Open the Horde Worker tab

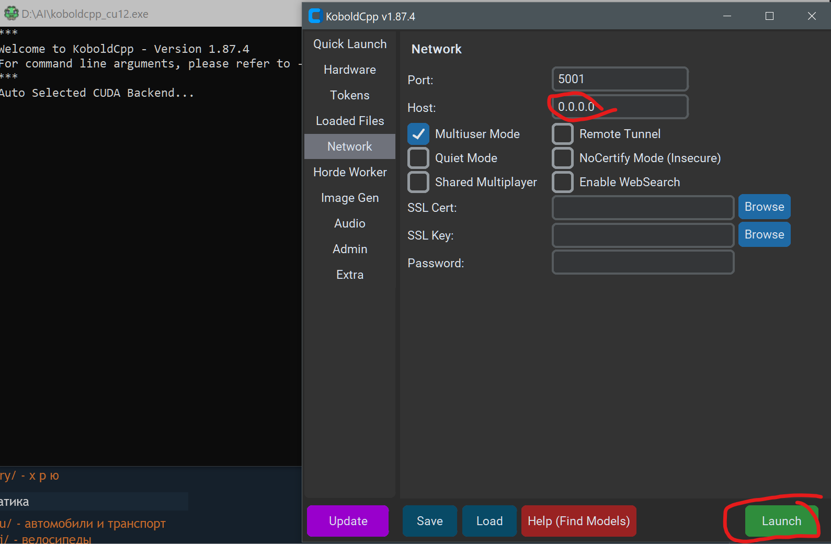pyautogui.click(x=350, y=172)
